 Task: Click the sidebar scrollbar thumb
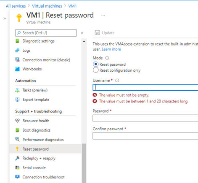pos(84,163)
